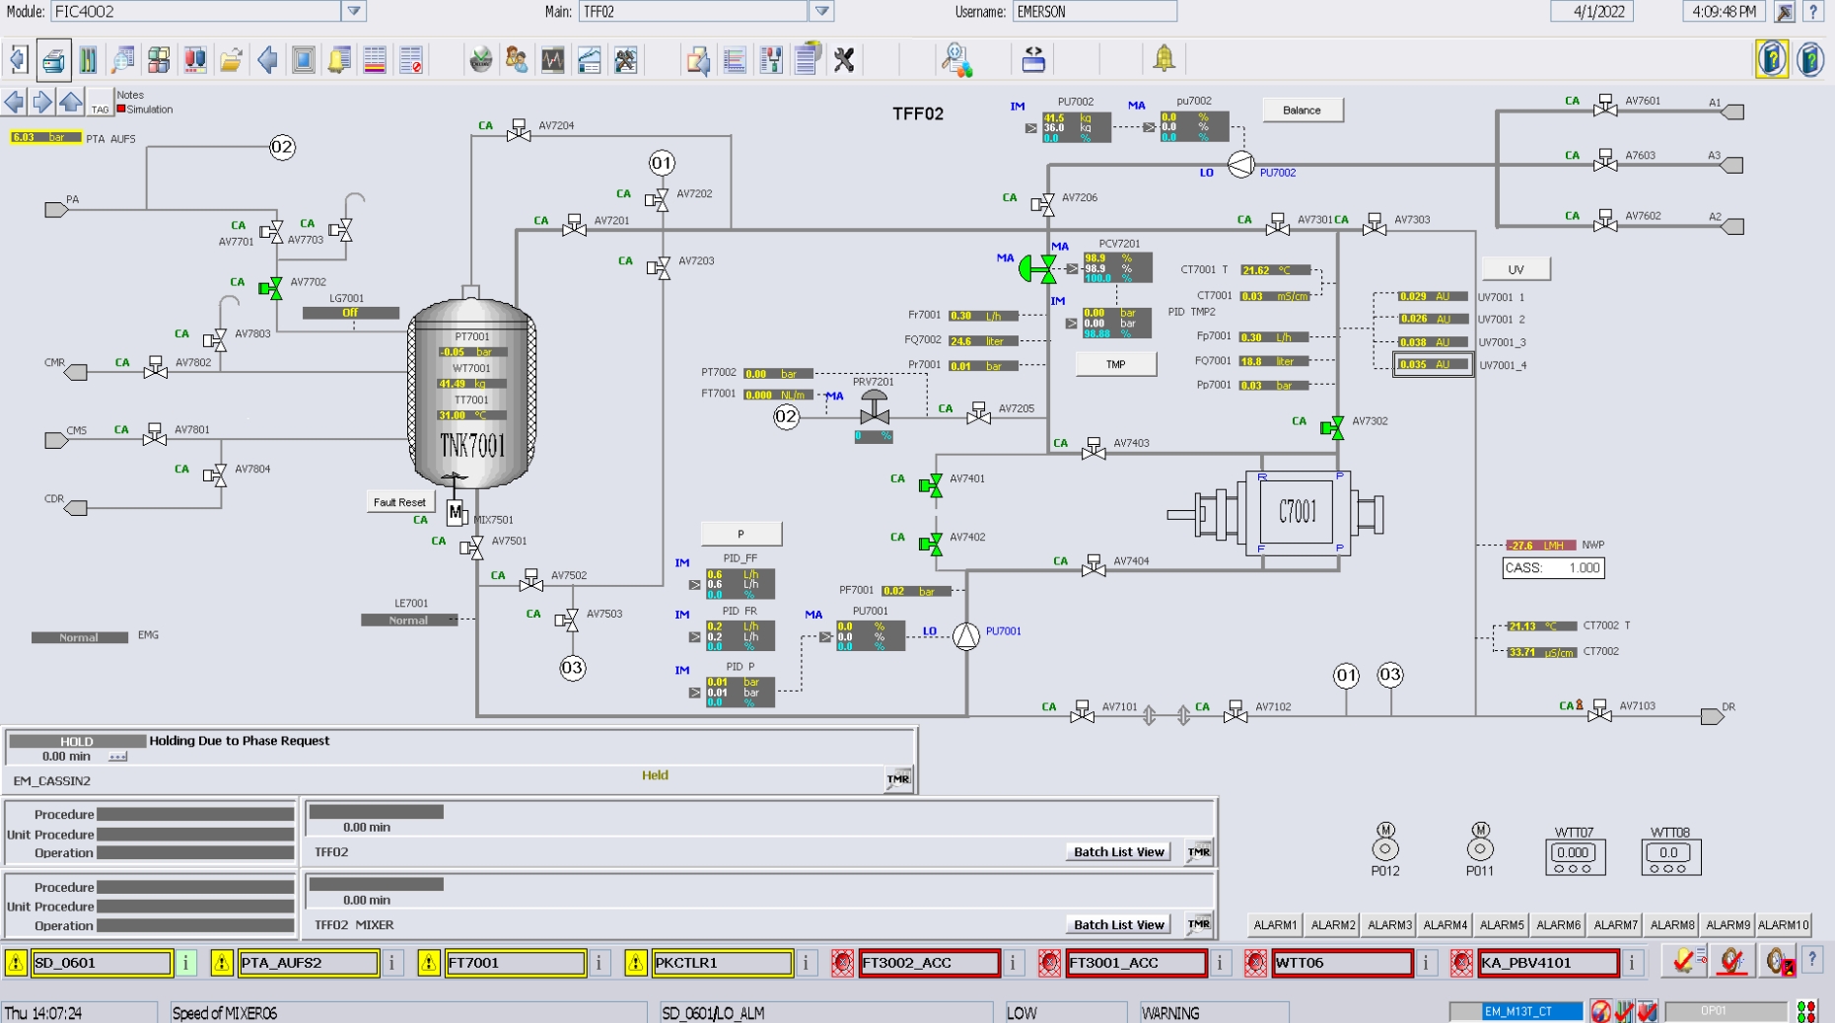
Task: Click the golden bell icon in the toolbar
Action: 1165,59
